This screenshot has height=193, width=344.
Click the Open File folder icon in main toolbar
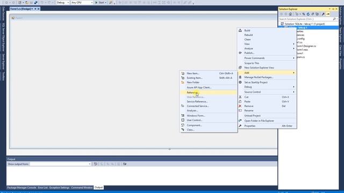click(x=26, y=2)
